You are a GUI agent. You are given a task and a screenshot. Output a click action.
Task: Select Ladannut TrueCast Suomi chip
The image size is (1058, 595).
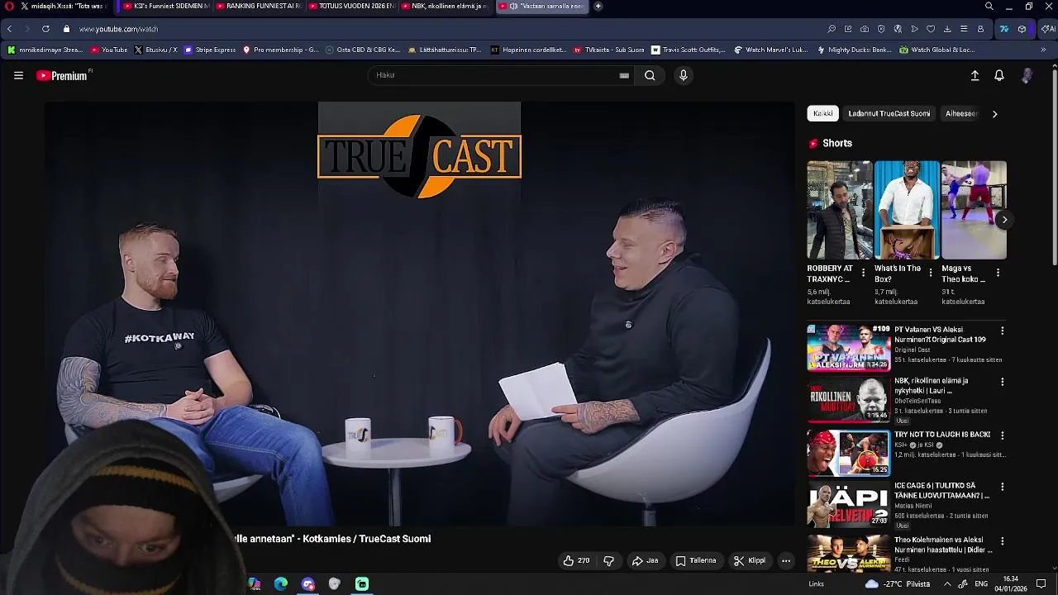[x=889, y=113]
